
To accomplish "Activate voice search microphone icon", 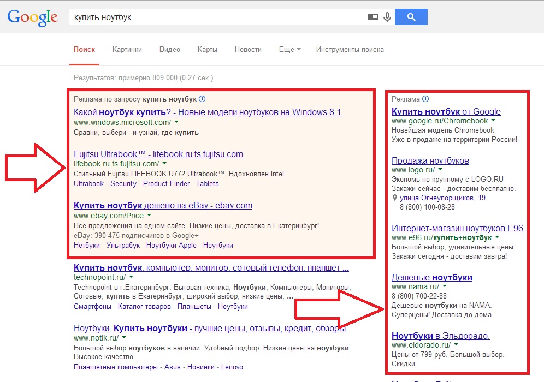I will (x=387, y=17).
